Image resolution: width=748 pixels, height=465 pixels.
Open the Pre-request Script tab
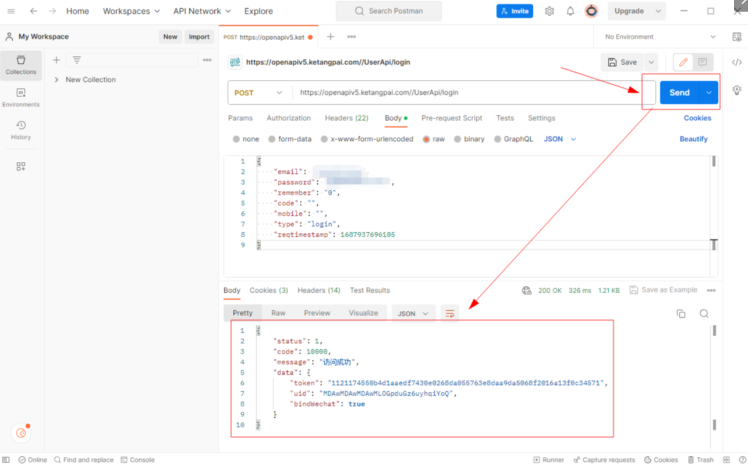452,118
